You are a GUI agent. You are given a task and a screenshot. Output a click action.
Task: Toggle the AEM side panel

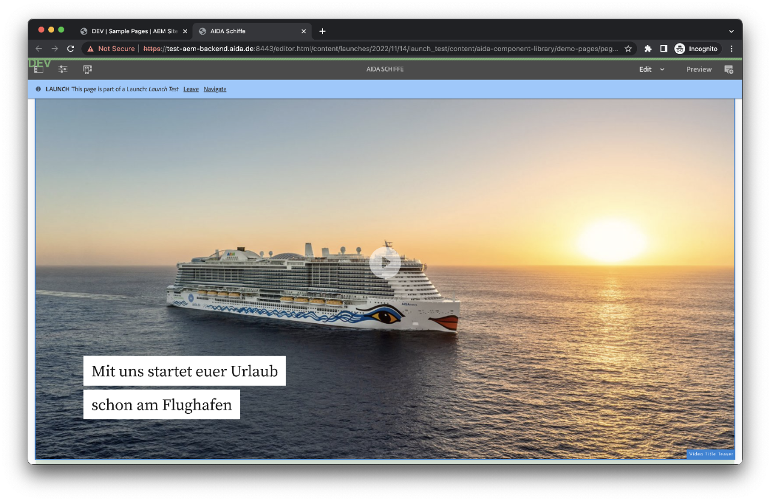pyautogui.click(x=38, y=70)
